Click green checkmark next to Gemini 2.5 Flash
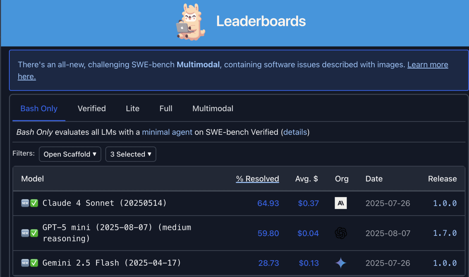Image resolution: width=469 pixels, height=277 pixels. [34, 263]
